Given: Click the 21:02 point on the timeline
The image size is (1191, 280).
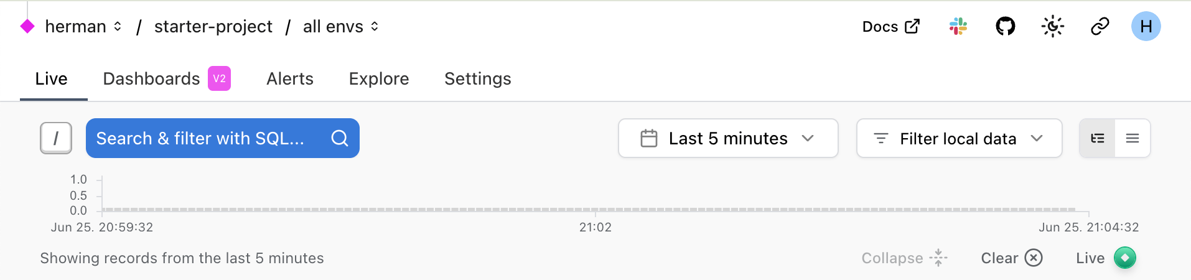Looking at the screenshot, I should point(595,210).
